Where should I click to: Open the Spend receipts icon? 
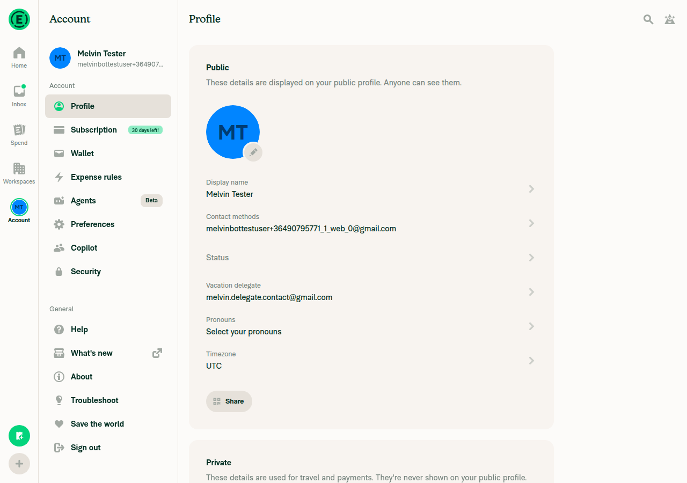click(19, 135)
